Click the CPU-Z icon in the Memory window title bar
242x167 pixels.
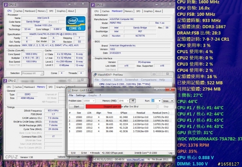click(5, 81)
